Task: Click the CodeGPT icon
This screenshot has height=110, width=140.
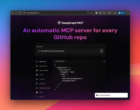Action: [x=37, y=84]
